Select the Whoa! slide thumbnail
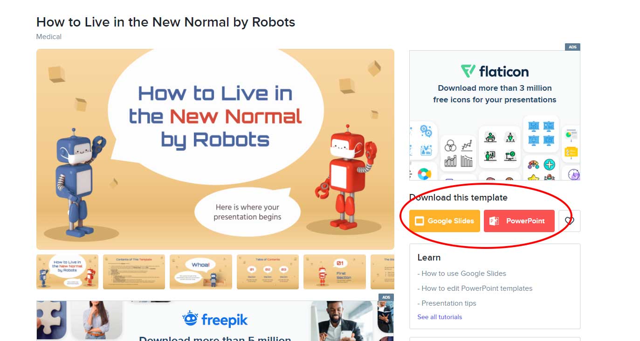This screenshot has height=341, width=640. pos(201,272)
